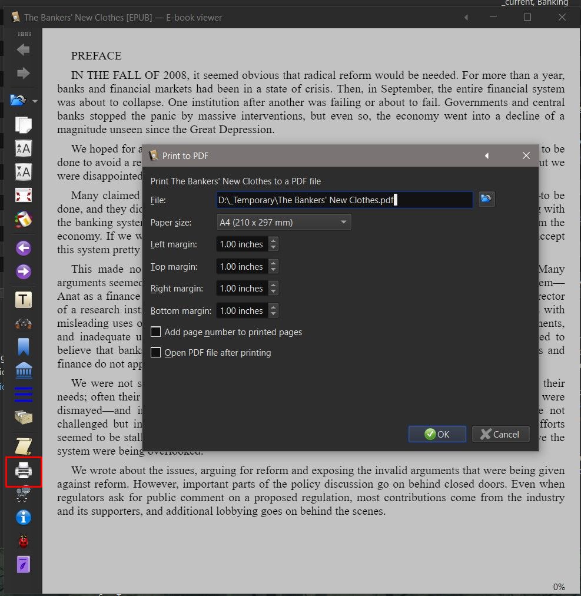Increase the Right margin value
Viewport: 581px width, 596px height.
tap(273, 284)
